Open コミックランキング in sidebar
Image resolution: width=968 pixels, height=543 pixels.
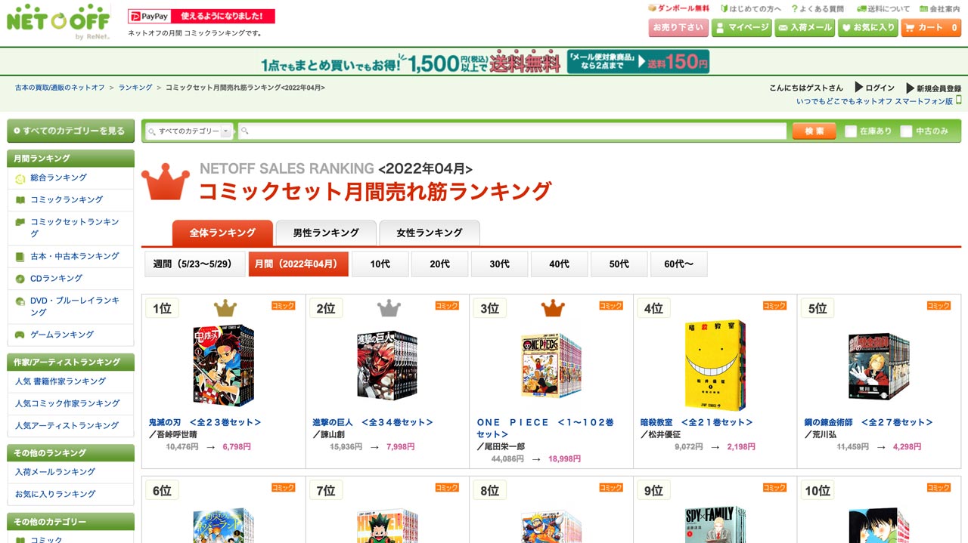[67, 199]
